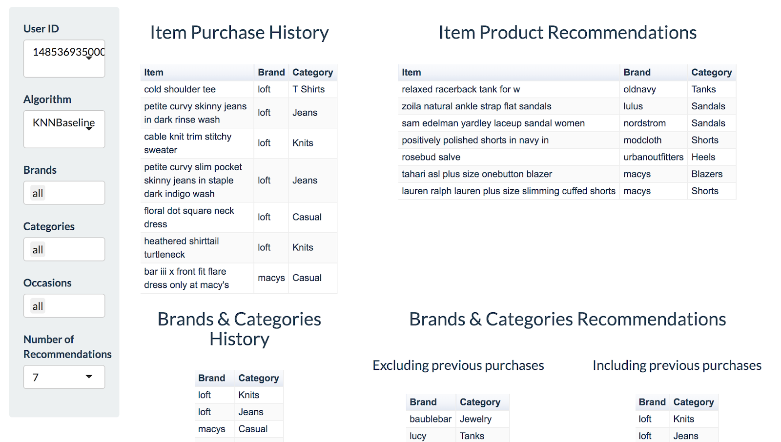The image size is (781, 442).
Task: Click the Item Product Recommendations heading
Action: point(568,33)
